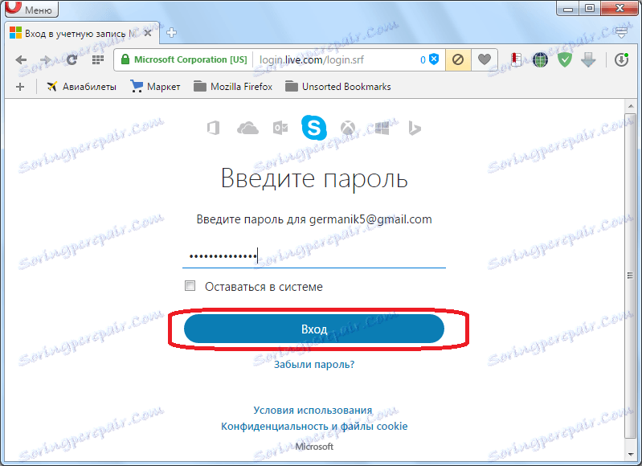Click the germanik5@gmail.com account text
This screenshot has height=466, width=642.
[x=370, y=219]
